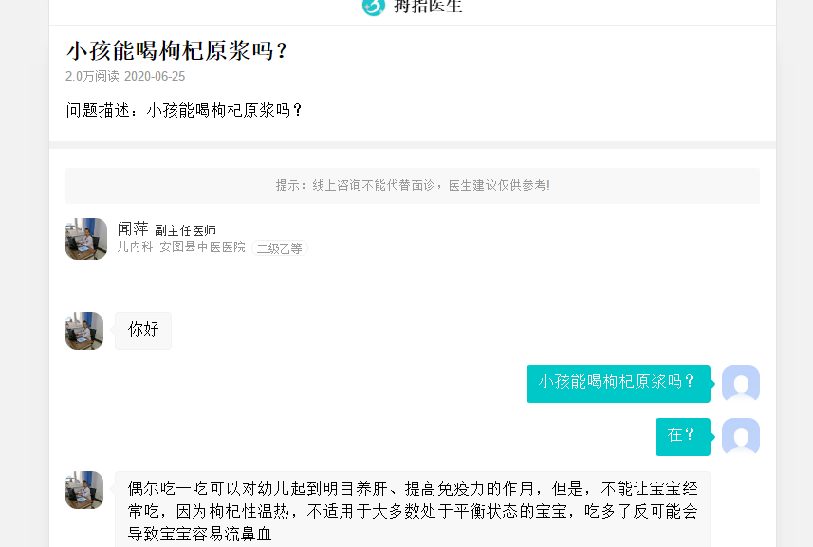Click doctor avatar beside 你好 message
813x547 pixels.
tap(84, 331)
